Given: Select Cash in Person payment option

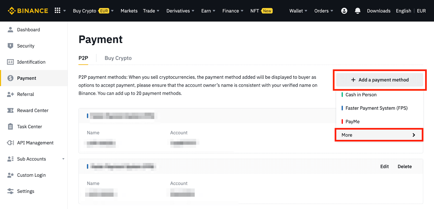Looking at the screenshot, I should pos(361,95).
